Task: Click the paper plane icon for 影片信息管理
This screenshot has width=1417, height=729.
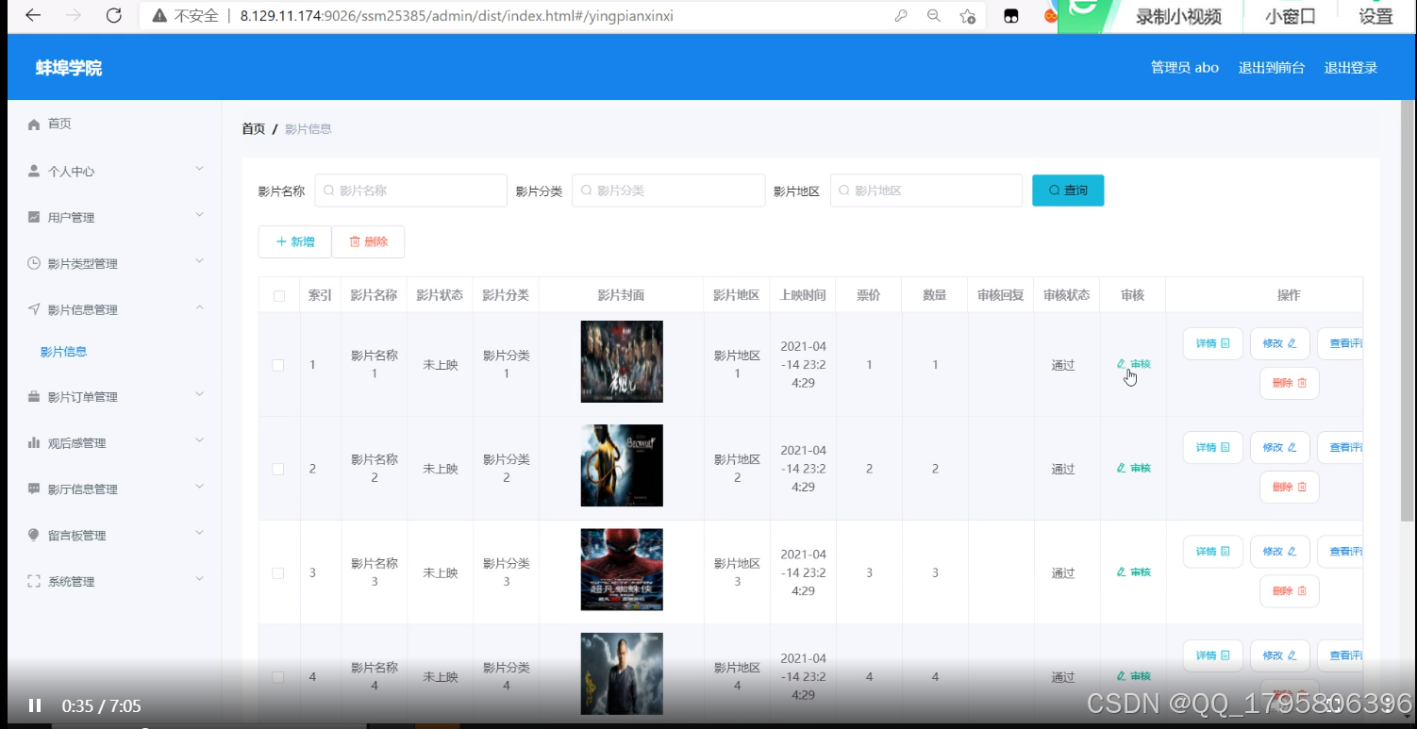Action: click(34, 309)
